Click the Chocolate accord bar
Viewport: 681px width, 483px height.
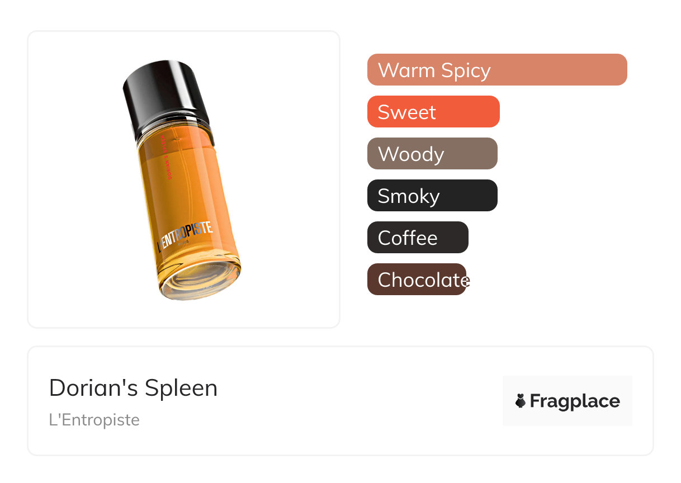tap(417, 280)
